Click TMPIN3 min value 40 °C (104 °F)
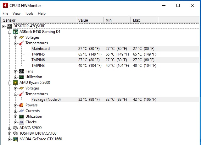Screen dimensions: 201x145 click(117, 66)
